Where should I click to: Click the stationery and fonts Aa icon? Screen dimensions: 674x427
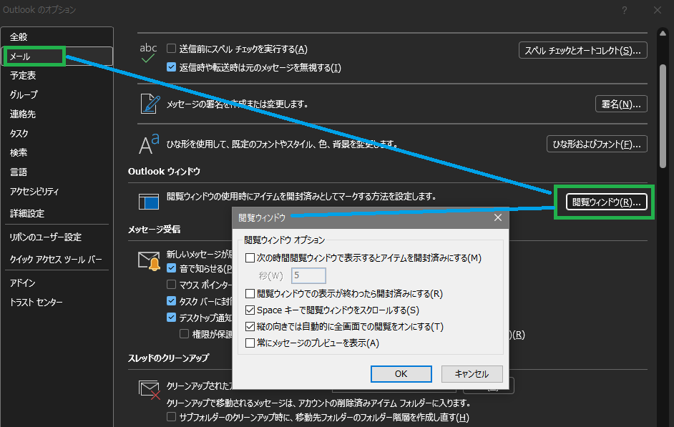(149, 144)
